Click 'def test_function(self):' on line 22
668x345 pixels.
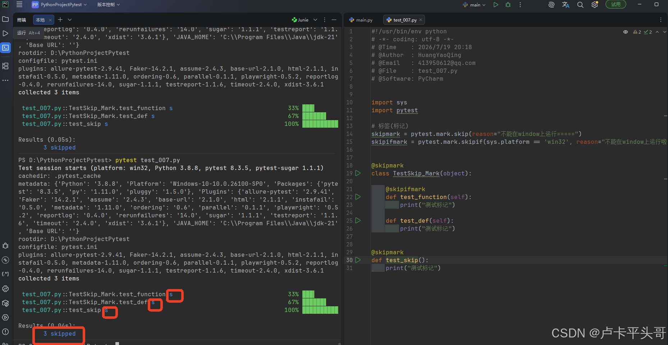(429, 197)
